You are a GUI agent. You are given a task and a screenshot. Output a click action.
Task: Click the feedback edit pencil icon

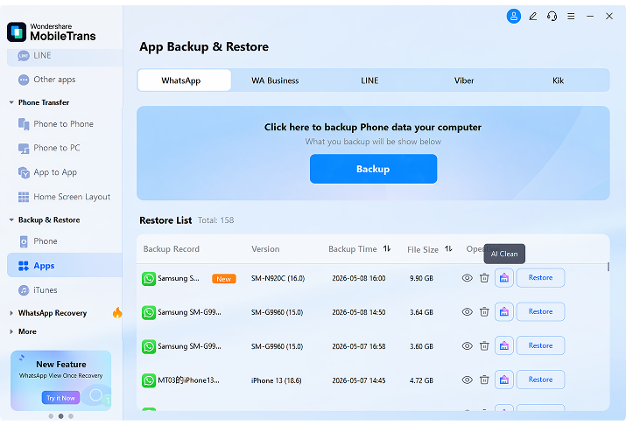(532, 17)
